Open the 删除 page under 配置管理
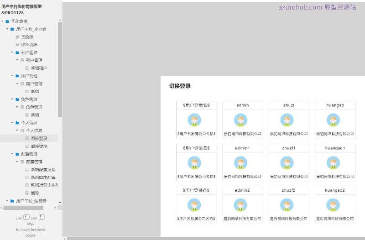The width and height of the screenshot is (365, 240). [x=35, y=193]
